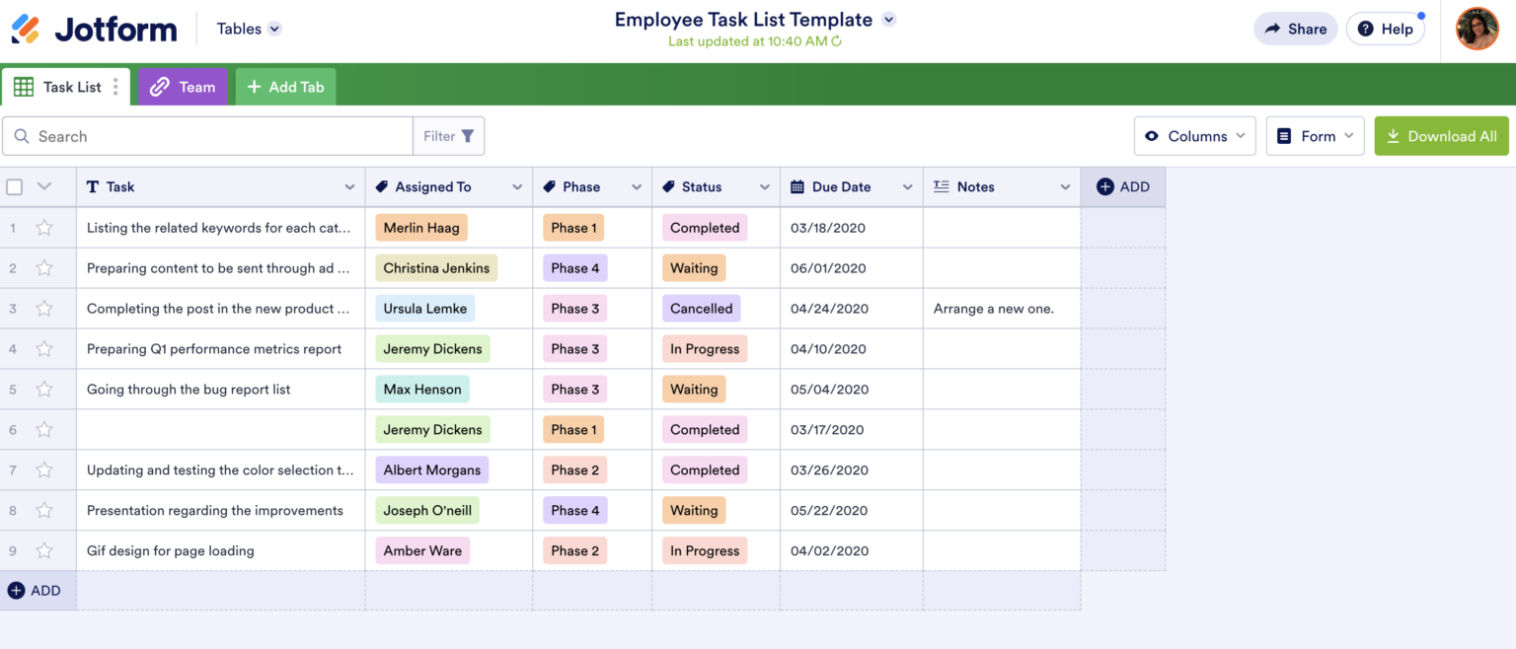Viewport: 1516px width, 649px height.
Task: Open the Filter options
Action: tap(449, 135)
